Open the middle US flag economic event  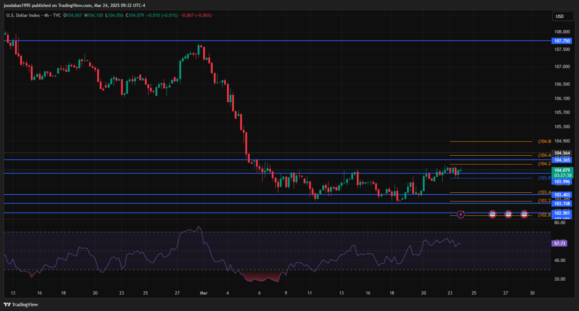click(508, 214)
